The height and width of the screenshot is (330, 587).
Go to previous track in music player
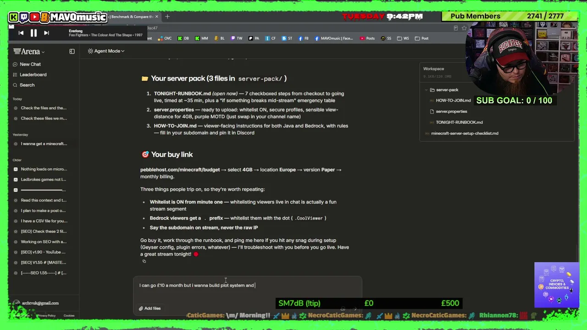21,33
